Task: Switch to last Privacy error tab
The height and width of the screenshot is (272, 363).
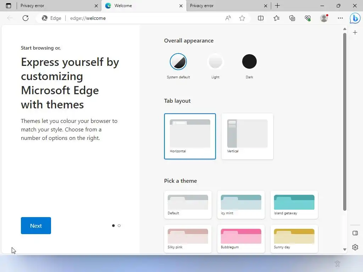Action: pos(228,6)
